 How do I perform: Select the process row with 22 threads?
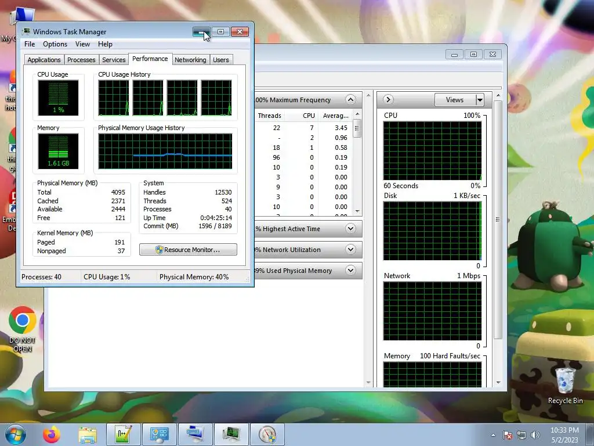[x=304, y=128]
